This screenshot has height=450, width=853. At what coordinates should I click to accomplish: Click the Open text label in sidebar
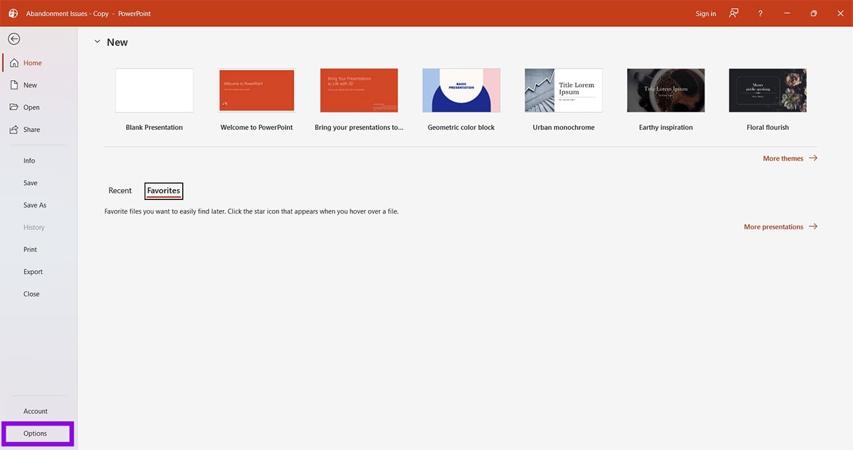pyautogui.click(x=31, y=107)
